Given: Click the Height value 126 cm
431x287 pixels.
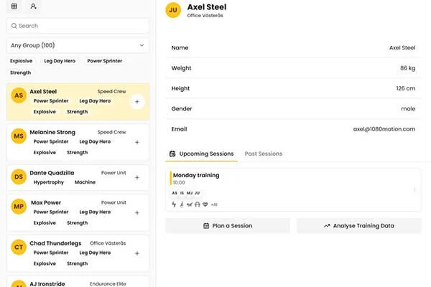Looking at the screenshot, I should [x=406, y=88].
